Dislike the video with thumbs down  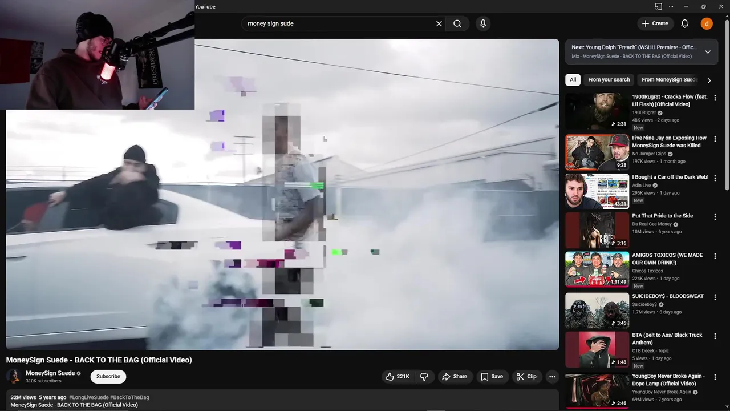point(424,377)
